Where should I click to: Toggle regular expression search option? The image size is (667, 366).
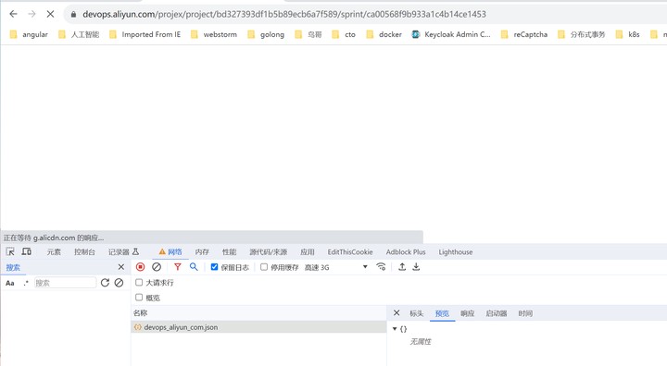26,283
